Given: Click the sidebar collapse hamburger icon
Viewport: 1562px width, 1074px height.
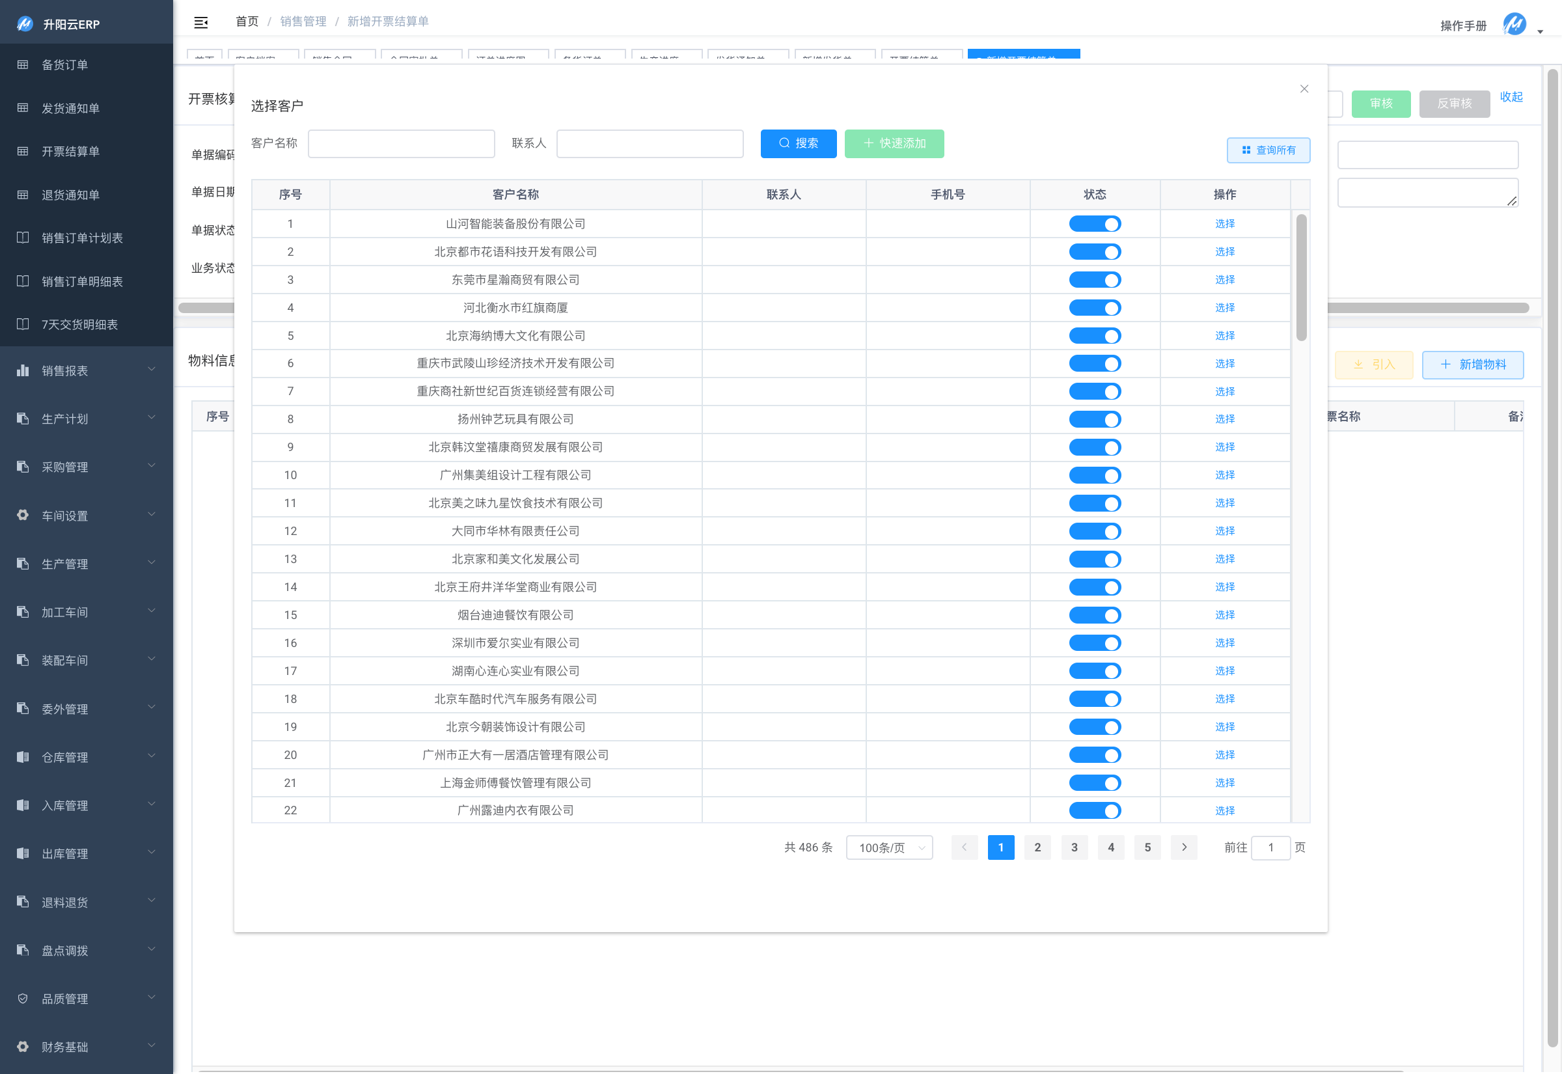Looking at the screenshot, I should point(200,23).
